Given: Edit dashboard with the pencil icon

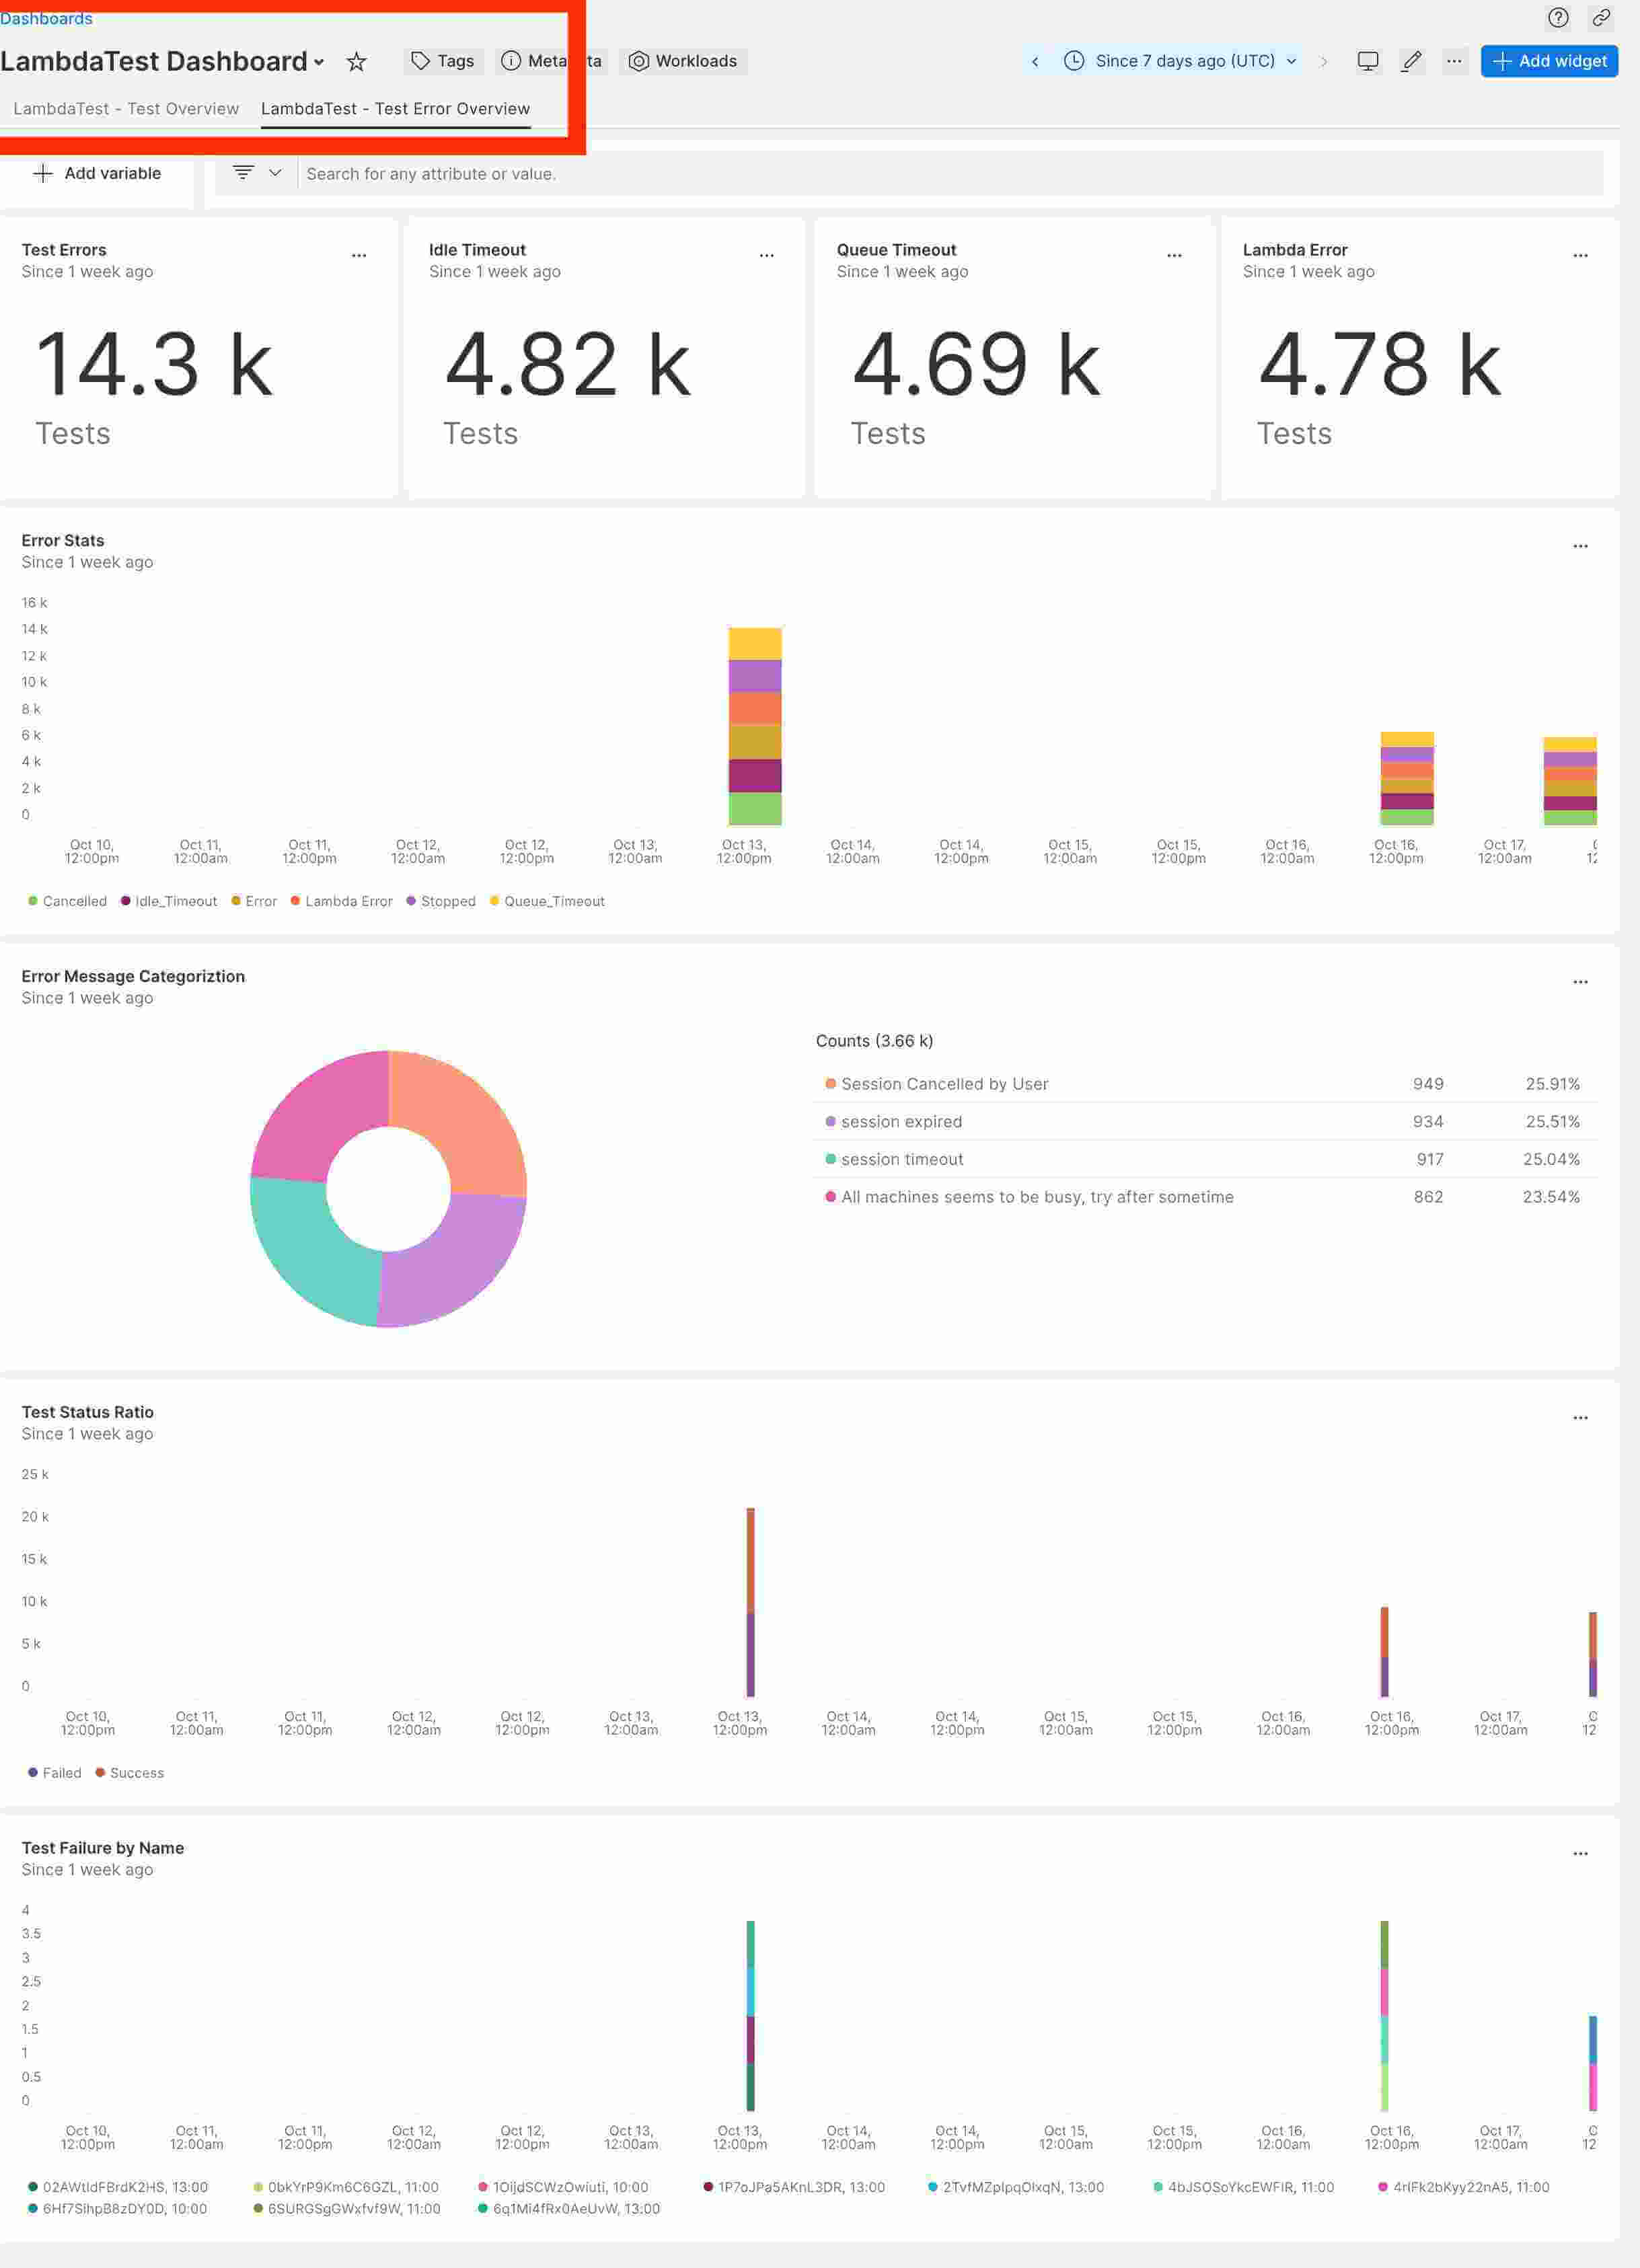Looking at the screenshot, I should tap(1411, 61).
